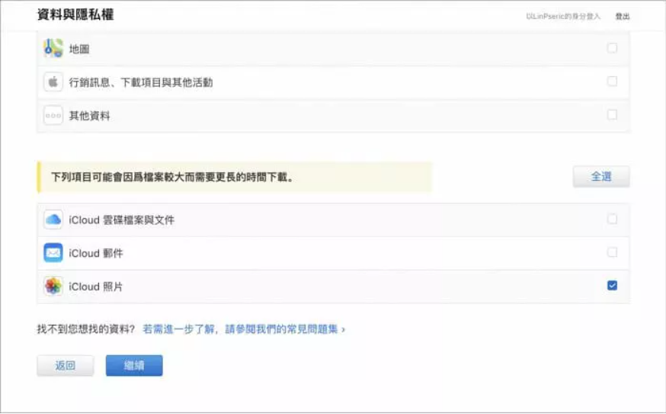Enable the iCloud 郵件 checkbox
Viewport: 666px width, 414px height.
coord(612,252)
